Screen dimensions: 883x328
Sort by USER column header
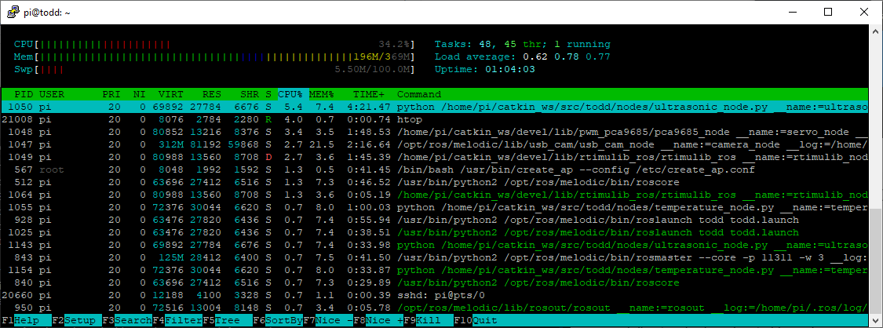51,94
